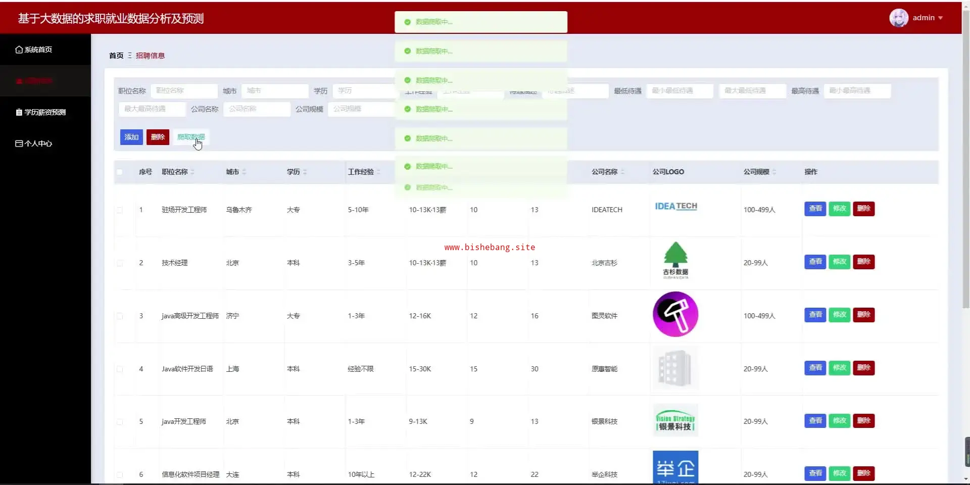The width and height of the screenshot is (970, 485).
Task: Select the checkbox for row 3 Java高级开发工程师
Action: pyautogui.click(x=120, y=316)
